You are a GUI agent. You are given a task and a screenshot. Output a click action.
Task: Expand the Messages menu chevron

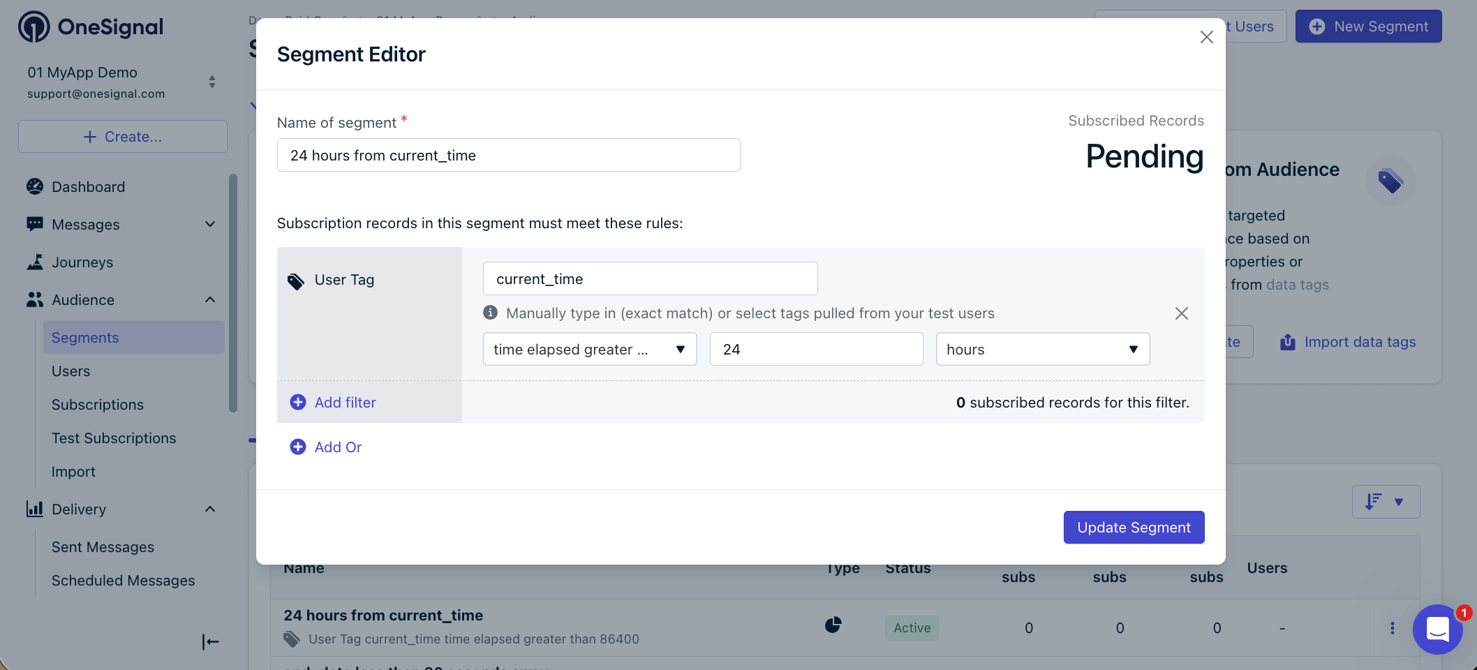tap(210, 224)
